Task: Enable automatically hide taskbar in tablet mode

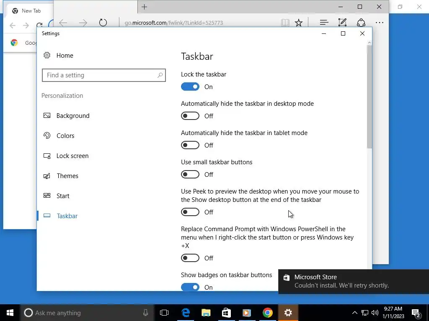Action: point(190,145)
